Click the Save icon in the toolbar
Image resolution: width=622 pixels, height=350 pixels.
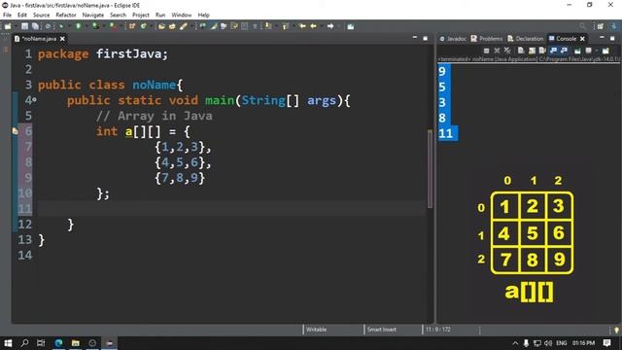(x=24, y=26)
